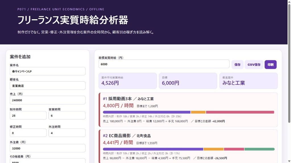This screenshot has width=291, height=163.
Task: Click the 売上 180,000円 breakdown line
Action: [164, 121]
